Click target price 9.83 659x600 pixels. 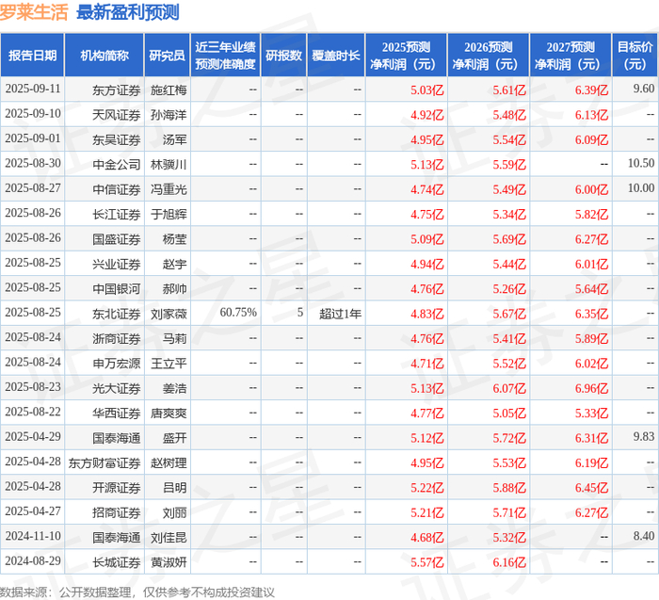(x=643, y=436)
